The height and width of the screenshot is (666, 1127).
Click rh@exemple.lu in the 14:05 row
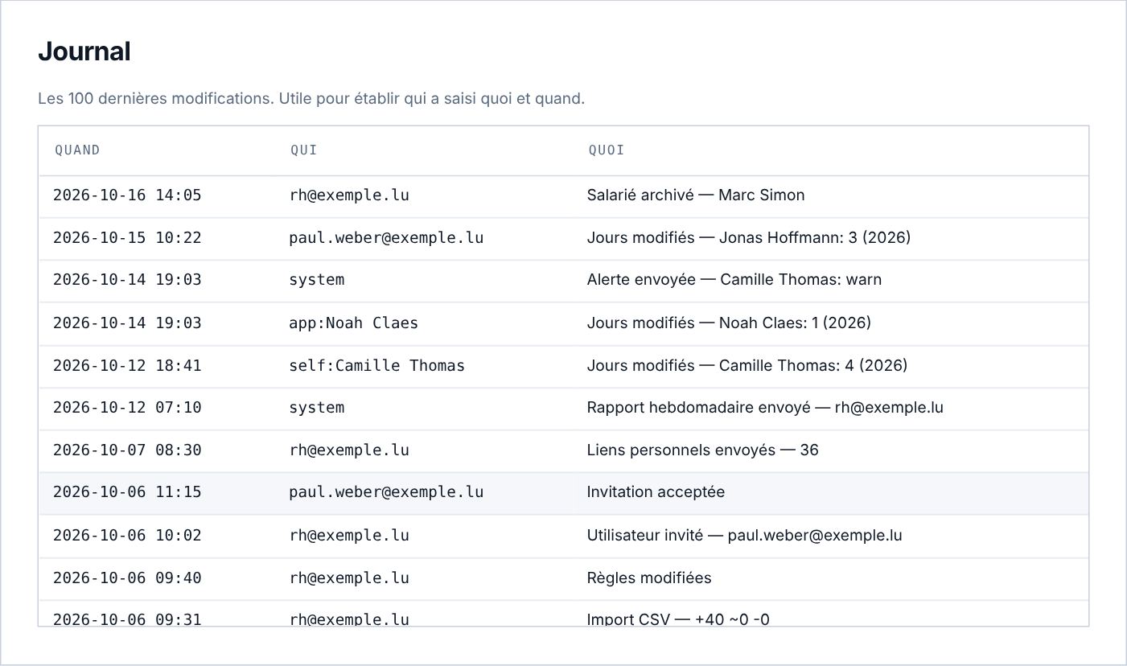[349, 195]
